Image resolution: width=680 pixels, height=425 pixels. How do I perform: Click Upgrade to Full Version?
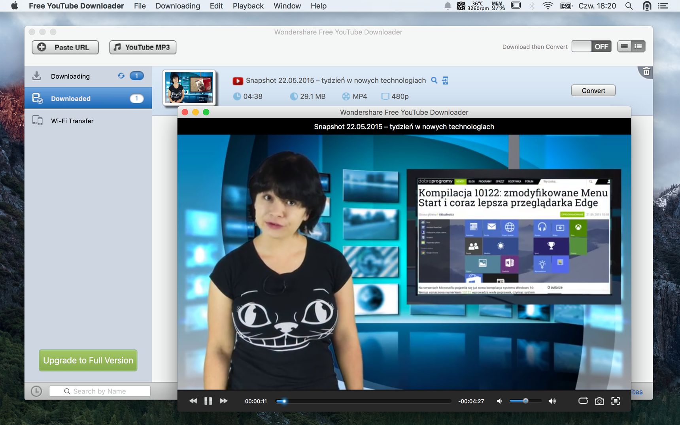88,360
